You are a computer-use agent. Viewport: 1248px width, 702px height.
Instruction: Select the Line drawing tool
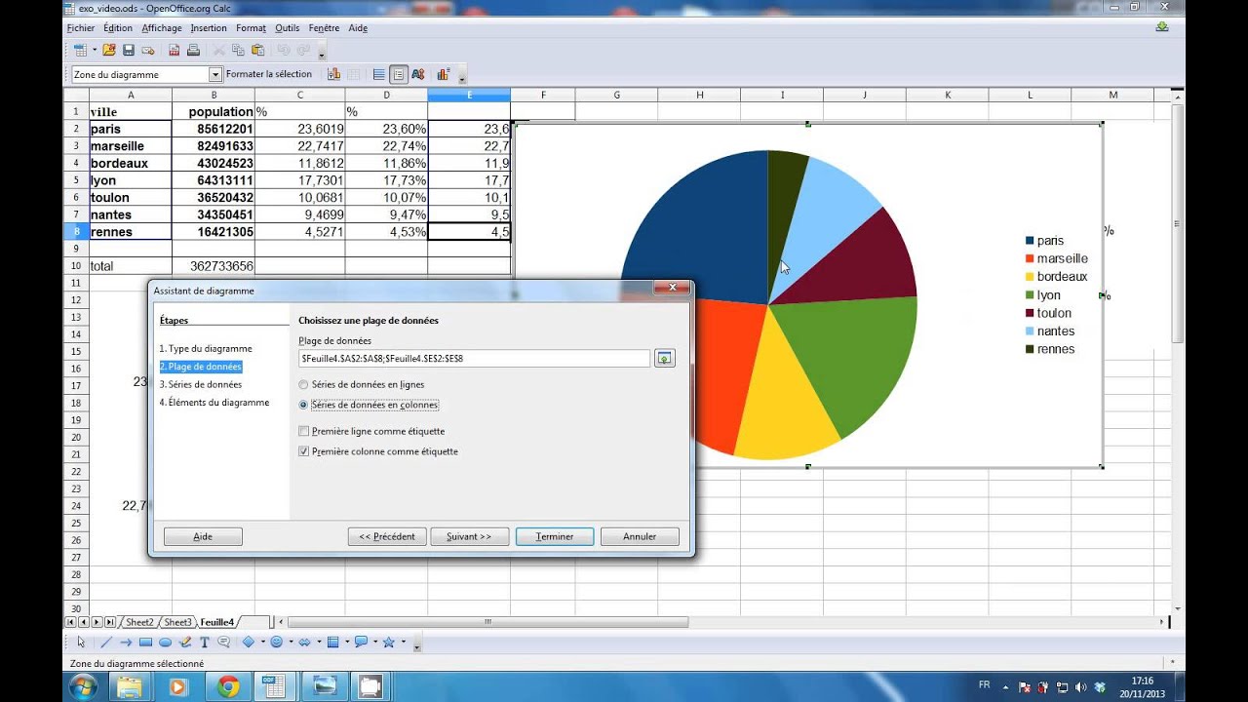point(106,642)
